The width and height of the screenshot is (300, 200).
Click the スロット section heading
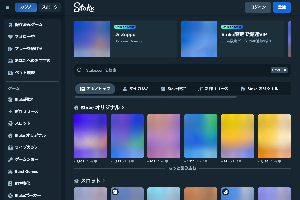(x=91, y=181)
